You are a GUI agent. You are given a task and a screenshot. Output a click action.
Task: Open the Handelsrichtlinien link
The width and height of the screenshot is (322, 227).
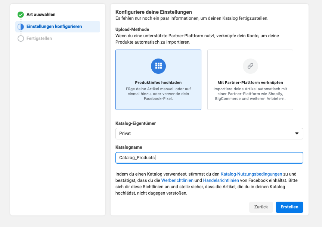(x=221, y=180)
